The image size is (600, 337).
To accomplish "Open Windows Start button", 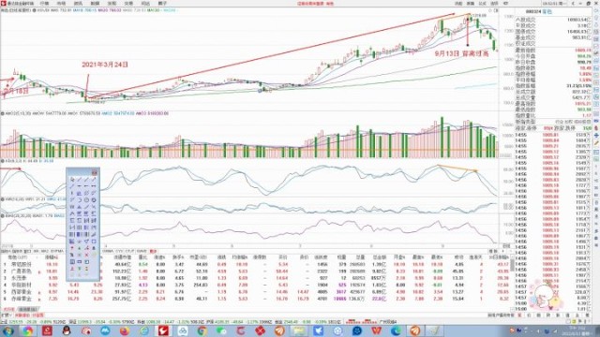I will coord(8,330).
